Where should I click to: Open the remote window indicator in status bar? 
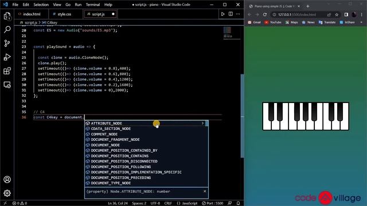[5, 203]
